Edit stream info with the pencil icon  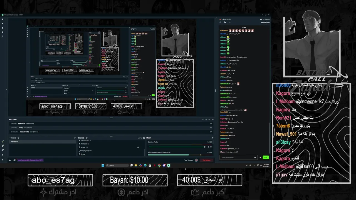point(220,22)
